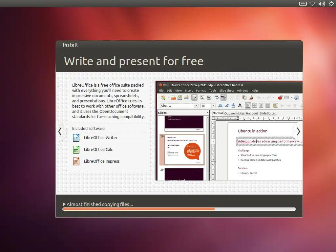Toggle Underline text formatting
This screenshot has width=336, height=252.
click(x=233, y=105)
